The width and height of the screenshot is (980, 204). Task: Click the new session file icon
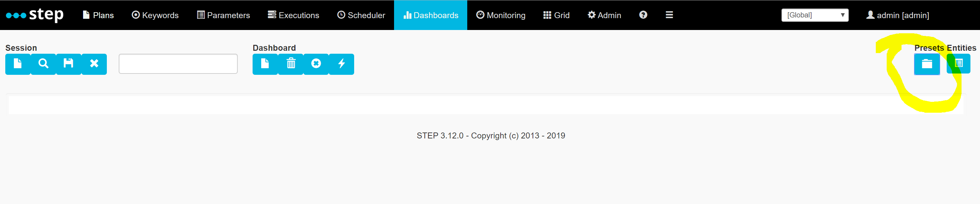(18, 64)
